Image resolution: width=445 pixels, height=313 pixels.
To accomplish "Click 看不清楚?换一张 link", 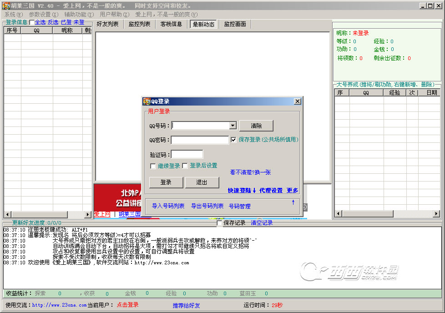I will 250,172.
